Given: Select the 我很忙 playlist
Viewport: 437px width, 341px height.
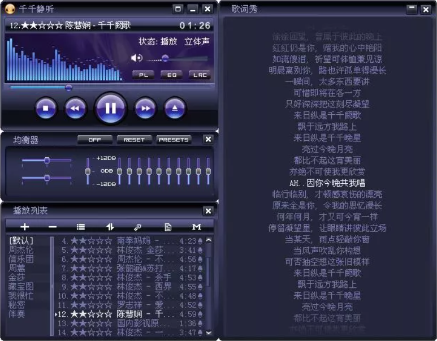Looking at the screenshot, I should 21,296.
